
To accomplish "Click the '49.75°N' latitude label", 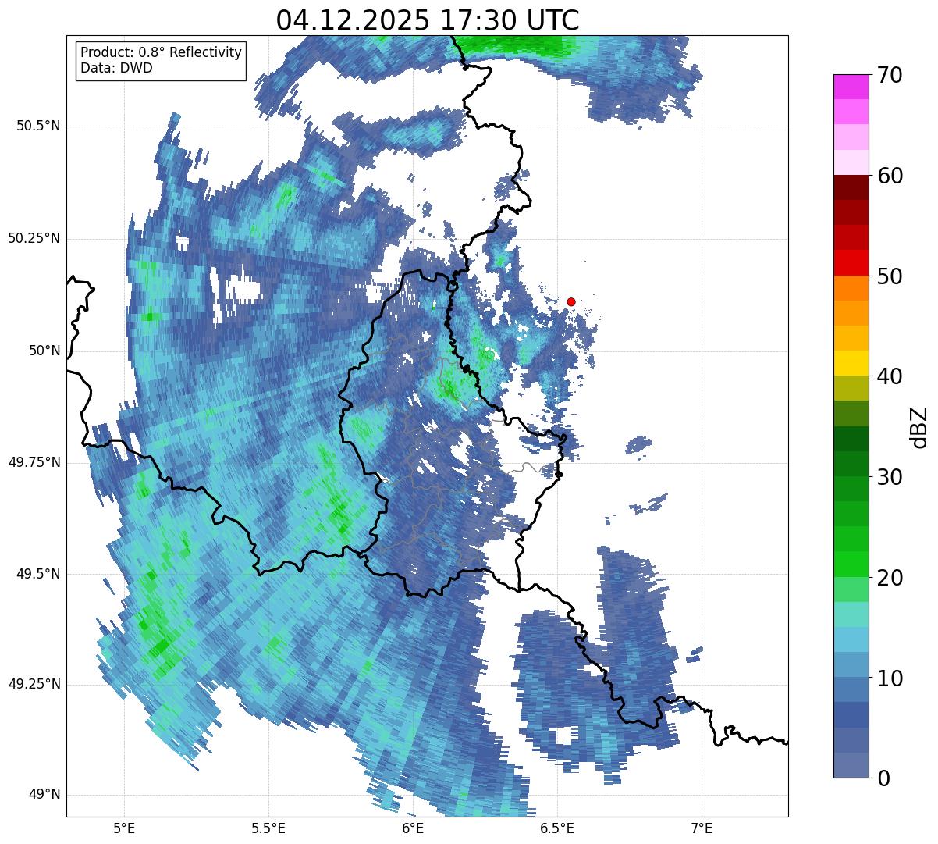I will (x=34, y=462).
